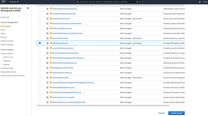Click the policy icon beside AWSSSOMasterAccountAdministrator
Image resolution: width=208 pixels, height=116 pixels.
51,23
